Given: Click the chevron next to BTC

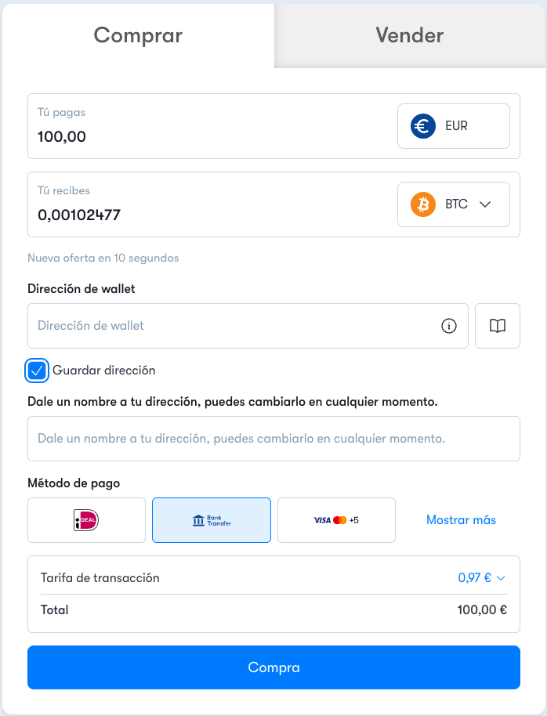Looking at the screenshot, I should coord(485,204).
